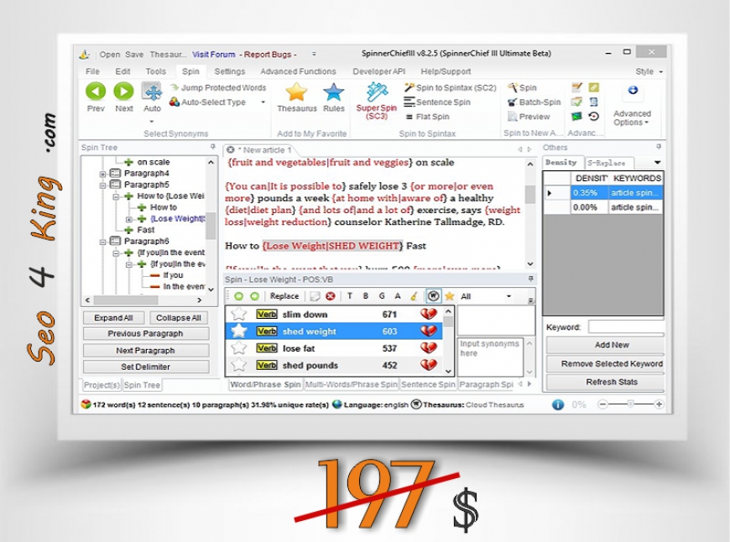Pin the Spin Tree panel
This screenshot has width=730, height=542.
point(213,147)
